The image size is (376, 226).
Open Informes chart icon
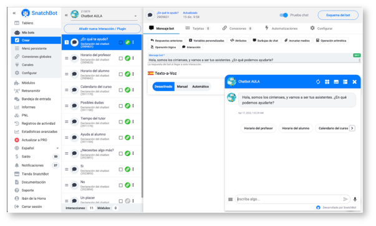(x=17, y=107)
